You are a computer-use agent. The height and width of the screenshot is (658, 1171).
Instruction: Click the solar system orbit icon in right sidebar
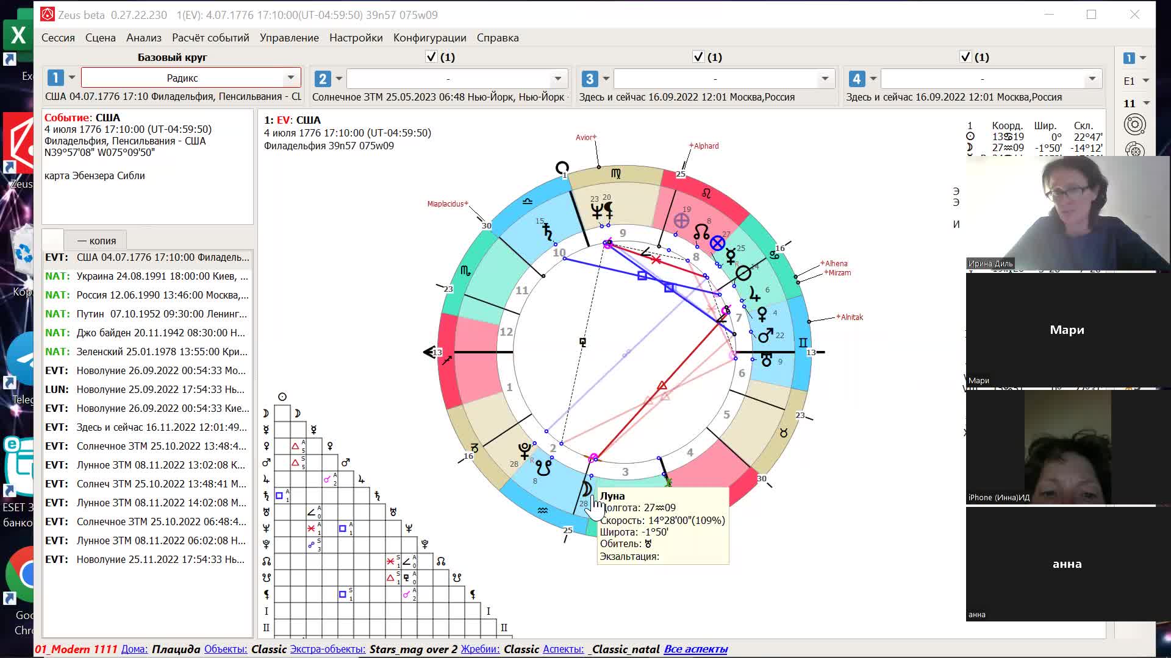(1134, 125)
